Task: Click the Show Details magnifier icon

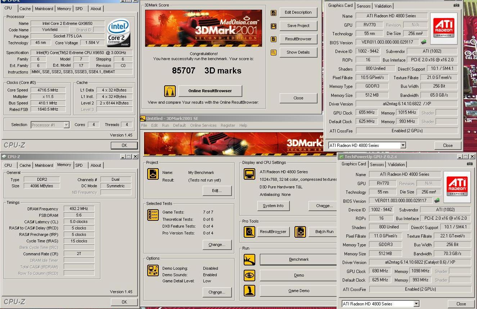Action: coord(274,53)
